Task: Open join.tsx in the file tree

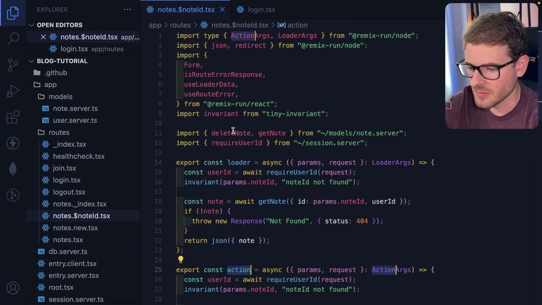Action: click(64, 168)
